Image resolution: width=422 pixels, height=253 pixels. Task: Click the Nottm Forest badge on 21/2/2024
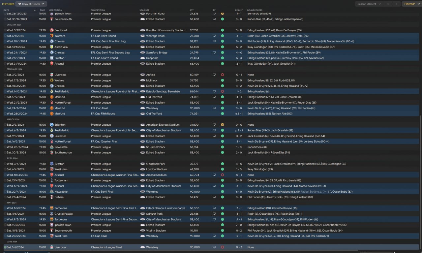(52, 103)
